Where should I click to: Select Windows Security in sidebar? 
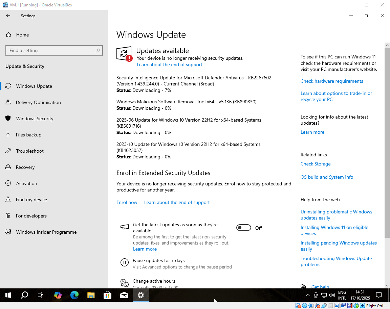35,119
